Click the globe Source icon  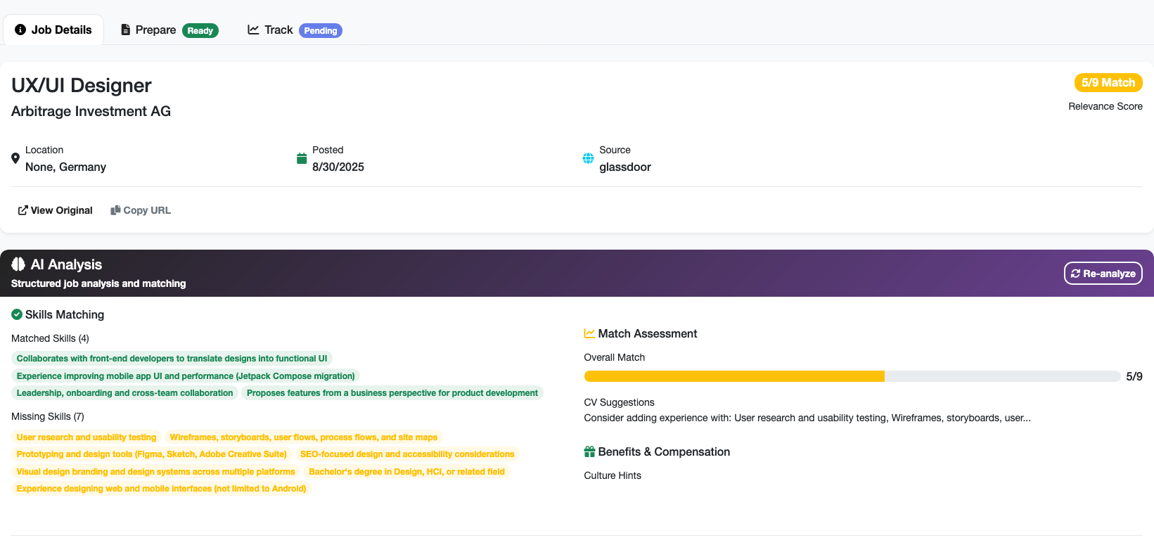point(588,158)
